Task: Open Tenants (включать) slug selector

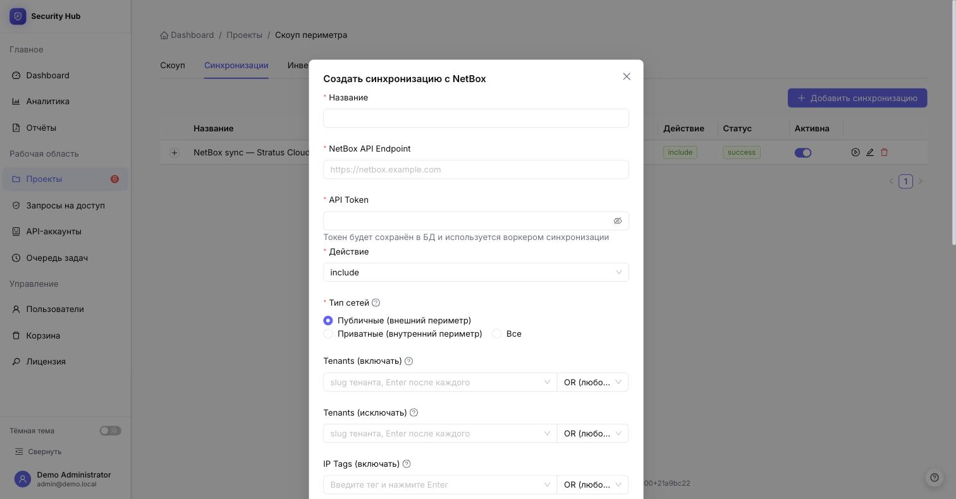Action: [440, 382]
